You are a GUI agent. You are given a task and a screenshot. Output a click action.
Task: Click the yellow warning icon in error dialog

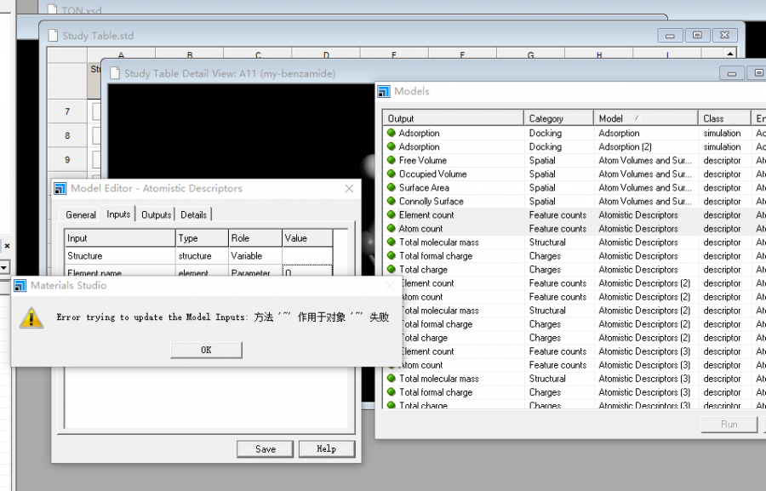pos(31,318)
